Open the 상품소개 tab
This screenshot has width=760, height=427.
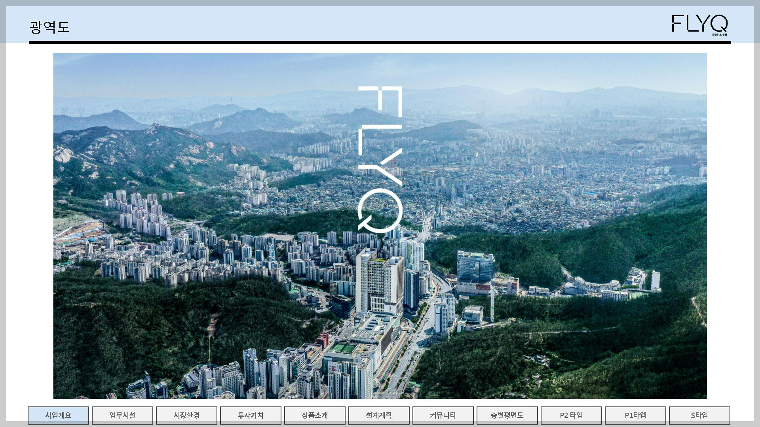tap(315, 415)
